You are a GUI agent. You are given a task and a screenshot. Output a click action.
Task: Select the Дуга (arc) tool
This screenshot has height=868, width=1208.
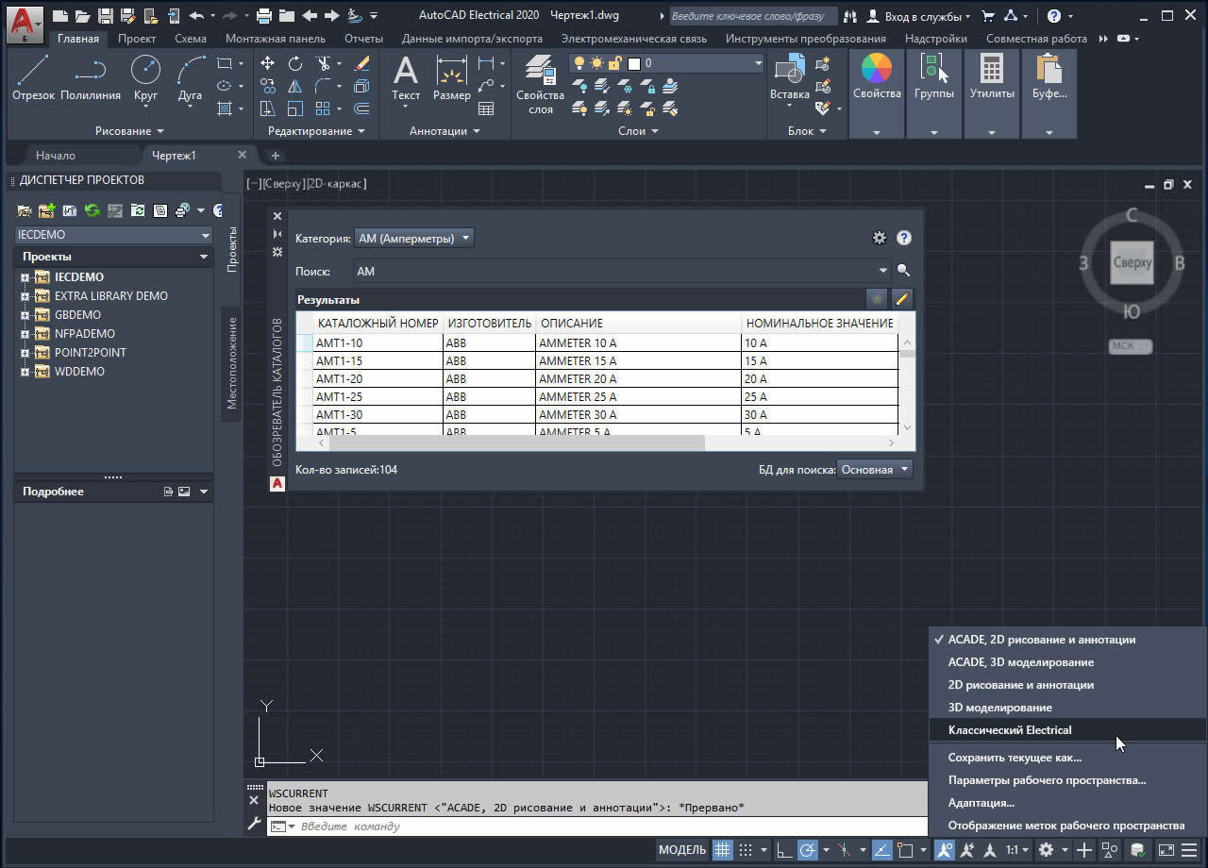point(190,78)
